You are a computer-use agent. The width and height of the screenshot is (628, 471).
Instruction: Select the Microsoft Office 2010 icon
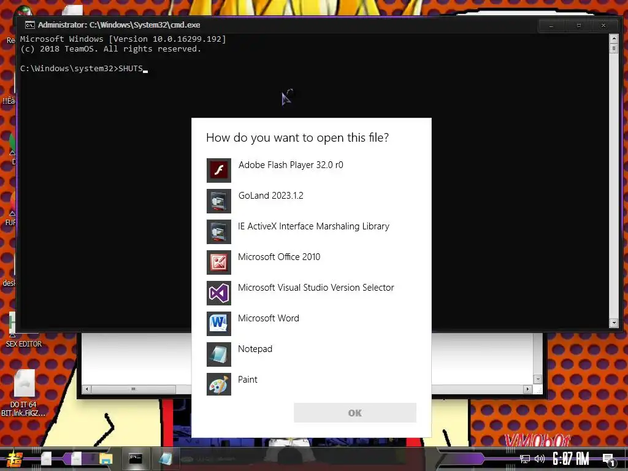pyautogui.click(x=219, y=262)
